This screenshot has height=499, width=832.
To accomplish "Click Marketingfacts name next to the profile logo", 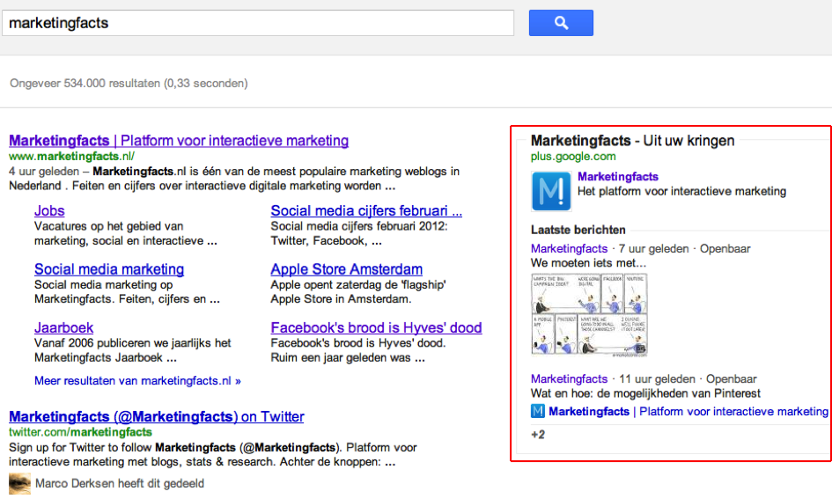I will coord(617,177).
